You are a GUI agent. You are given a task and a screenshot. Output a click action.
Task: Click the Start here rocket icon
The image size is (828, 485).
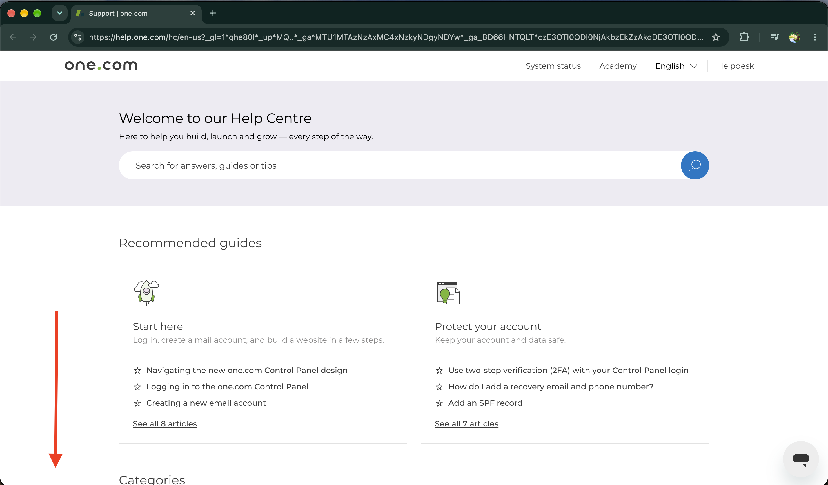146,292
